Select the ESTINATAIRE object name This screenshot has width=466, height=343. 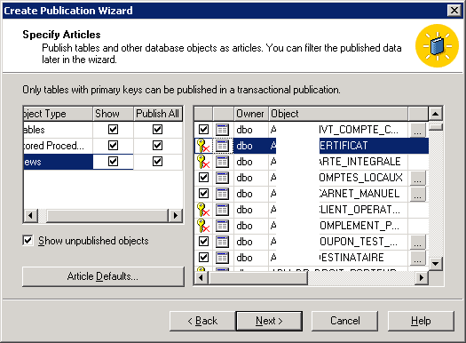351,258
